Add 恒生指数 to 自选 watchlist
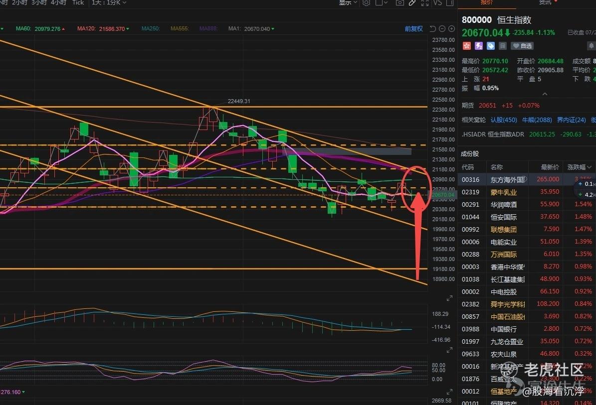This screenshot has width=596, height=405. click(522, 46)
